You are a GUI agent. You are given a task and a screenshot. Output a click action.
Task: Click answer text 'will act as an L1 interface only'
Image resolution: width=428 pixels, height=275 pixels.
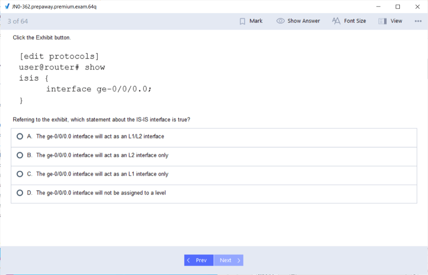[132, 174]
